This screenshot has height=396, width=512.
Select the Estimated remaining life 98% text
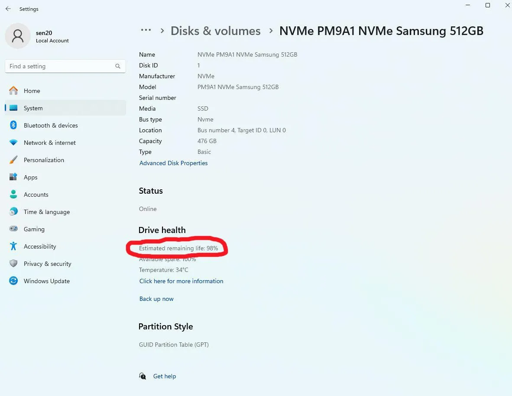(x=178, y=248)
